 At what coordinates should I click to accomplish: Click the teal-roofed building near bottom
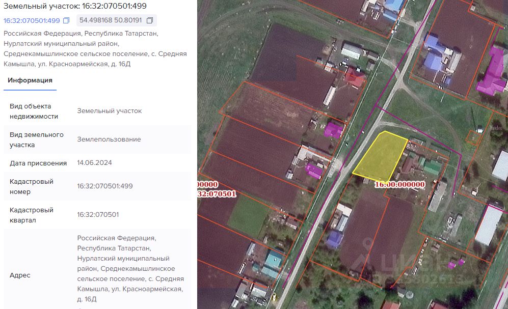click(x=273, y=263)
